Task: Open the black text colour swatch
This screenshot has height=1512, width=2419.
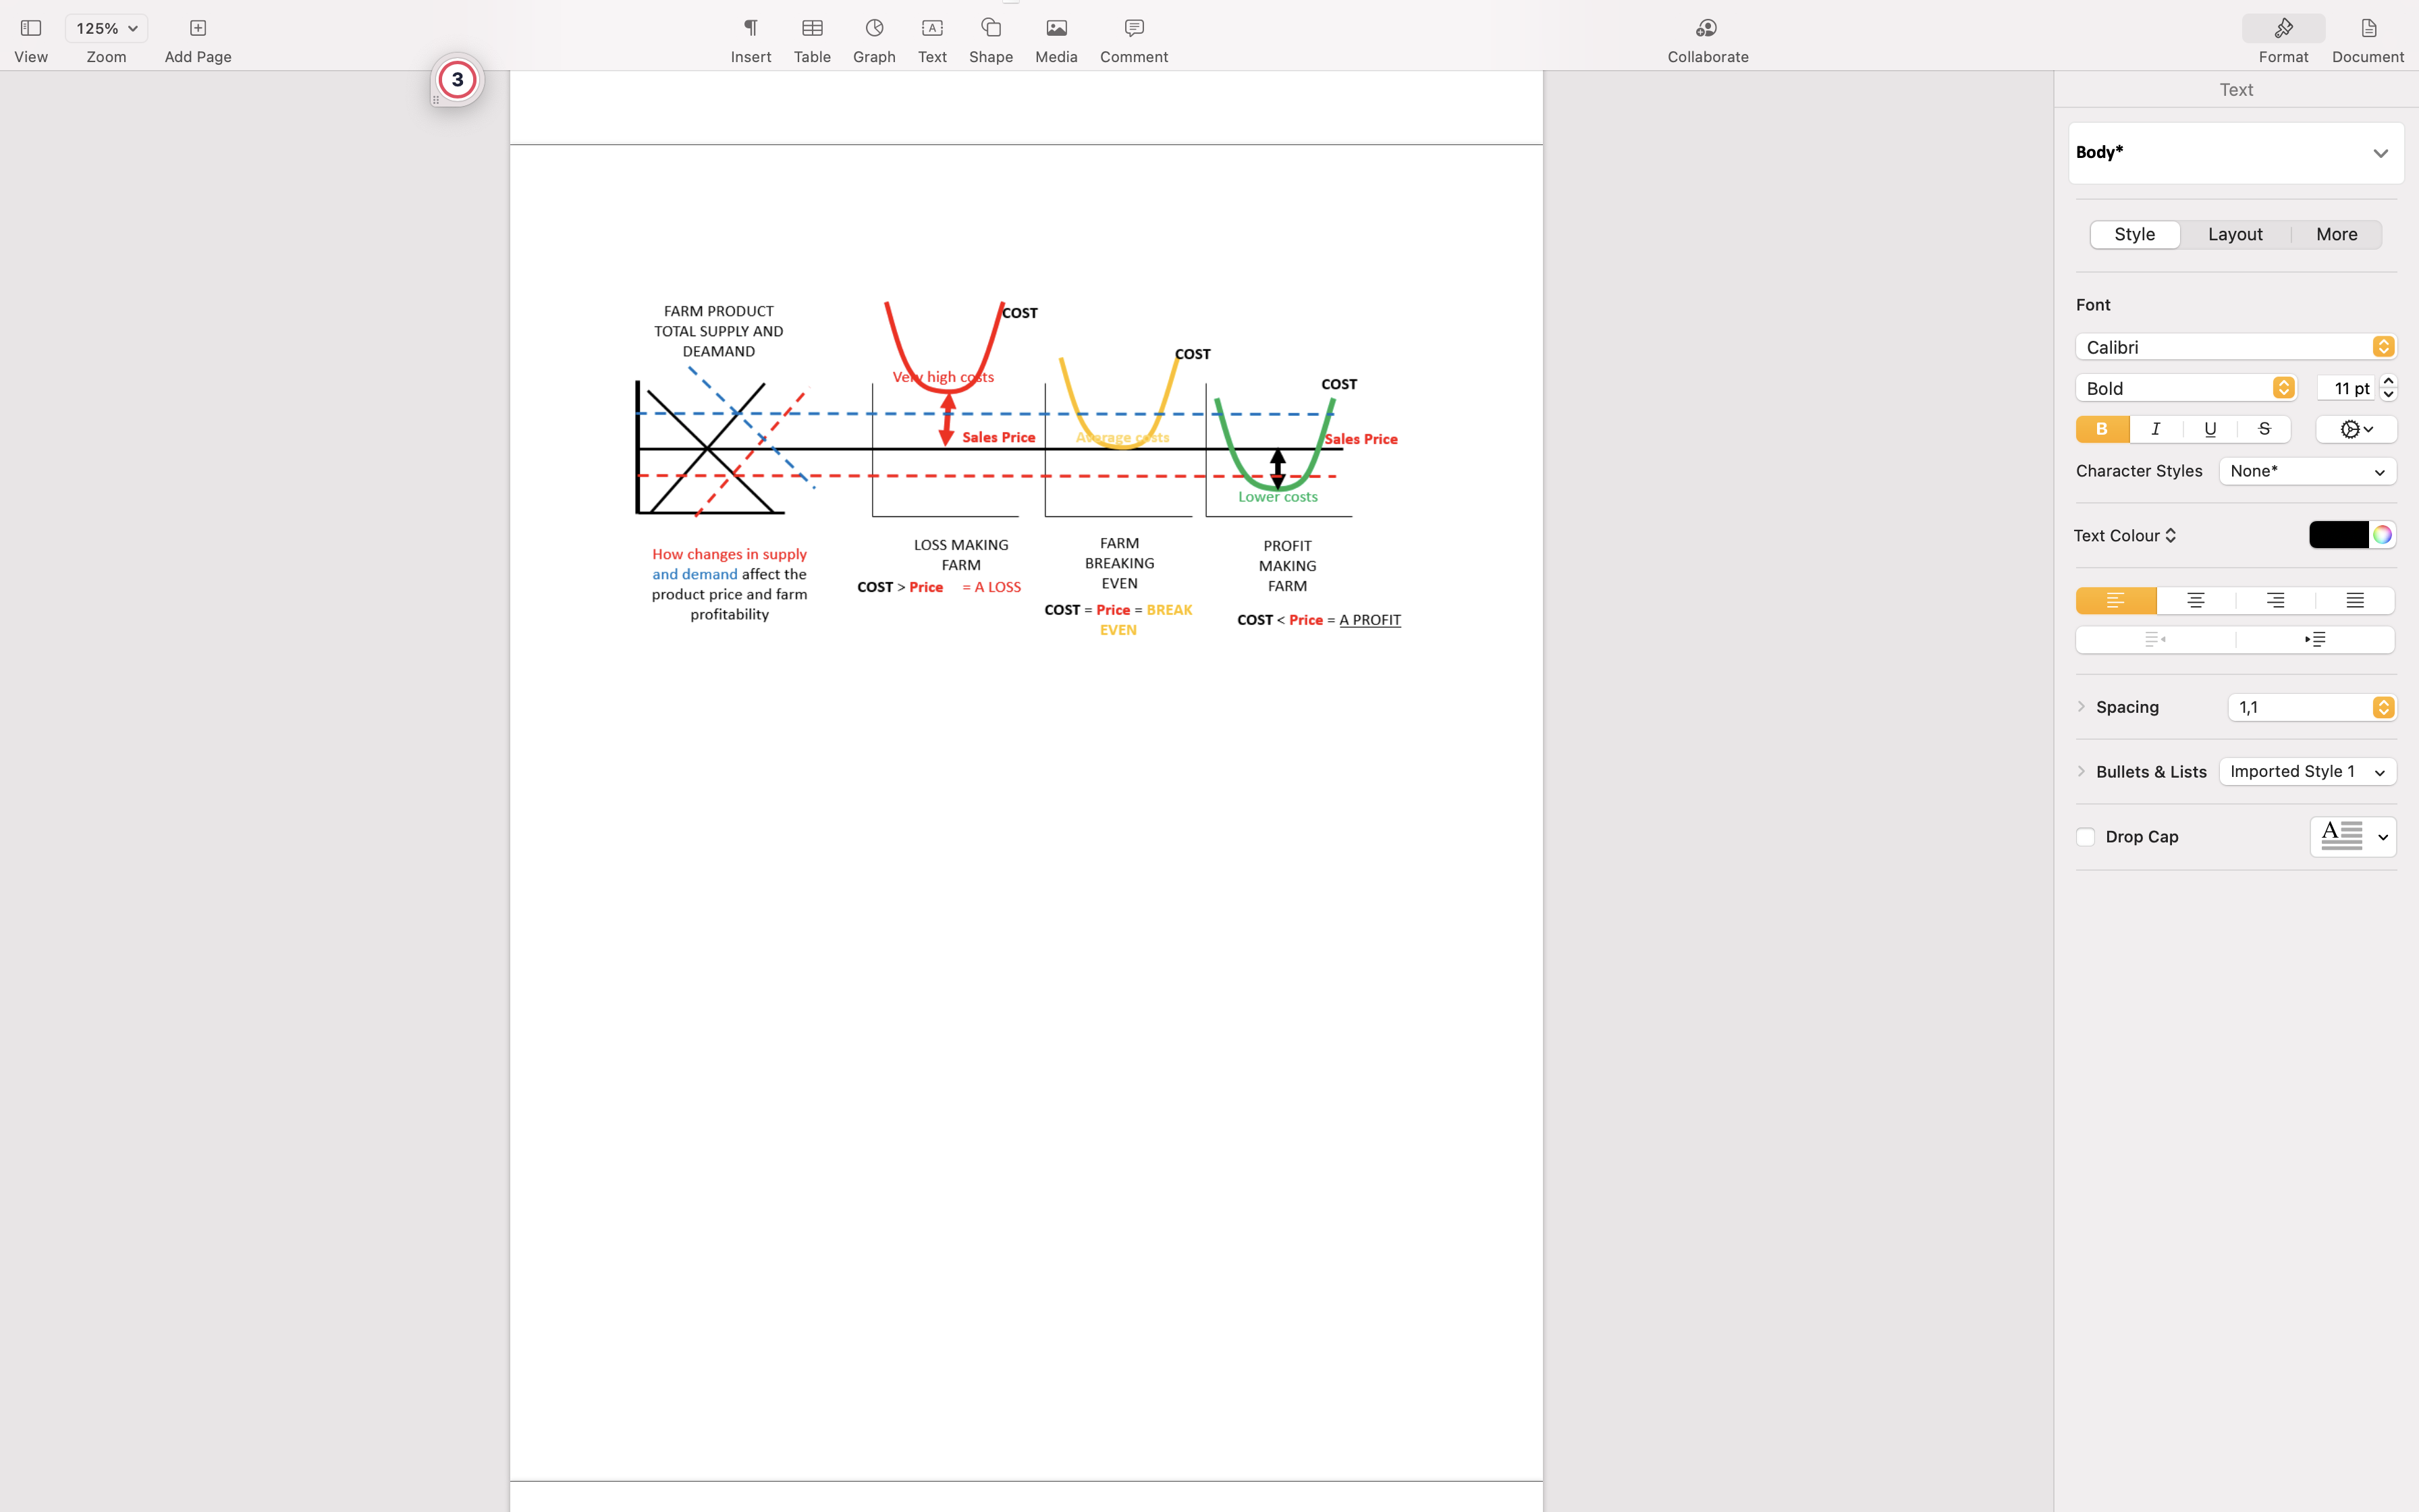Action: pos(2338,535)
